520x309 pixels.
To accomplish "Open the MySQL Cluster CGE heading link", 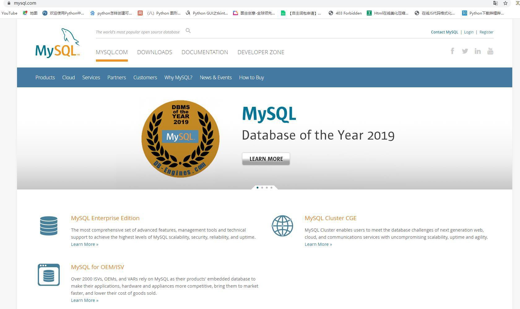I will pos(331,218).
